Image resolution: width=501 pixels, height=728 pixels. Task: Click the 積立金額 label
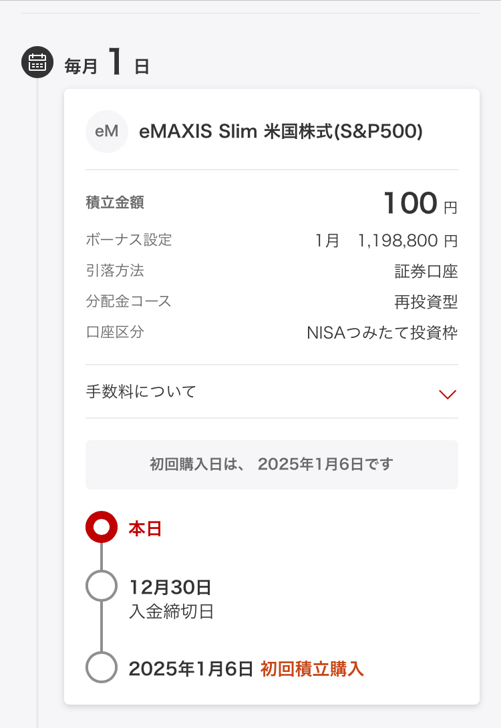[x=115, y=202]
